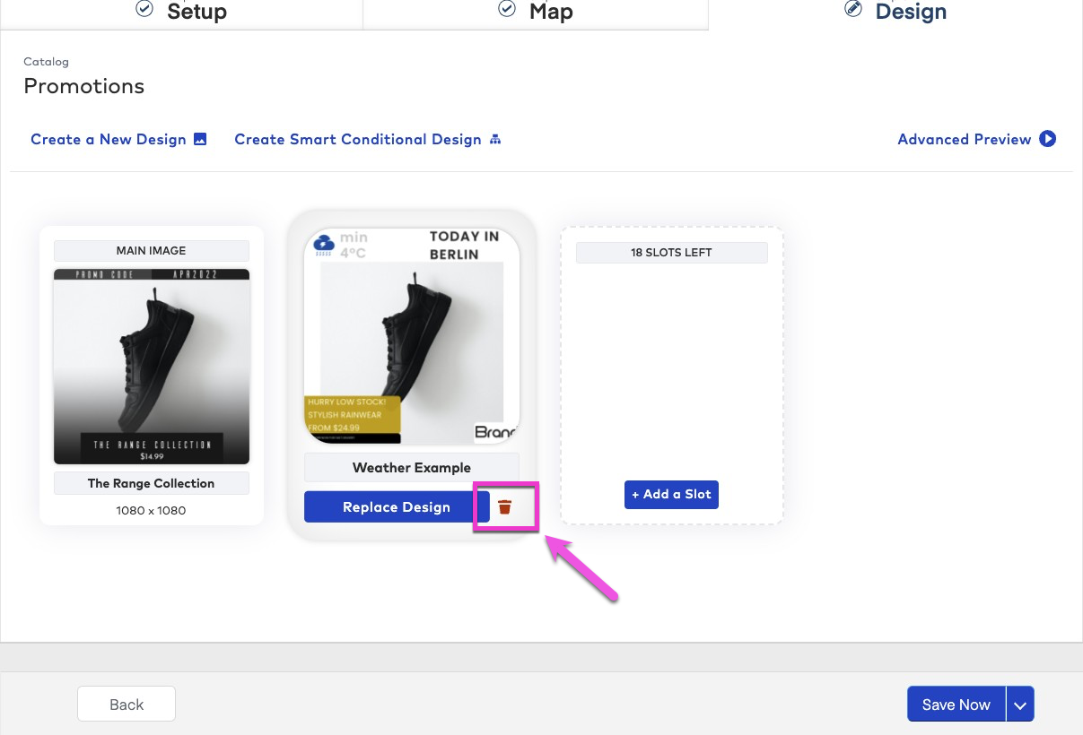Click the play icon next to Advanced Preview

click(x=1047, y=139)
